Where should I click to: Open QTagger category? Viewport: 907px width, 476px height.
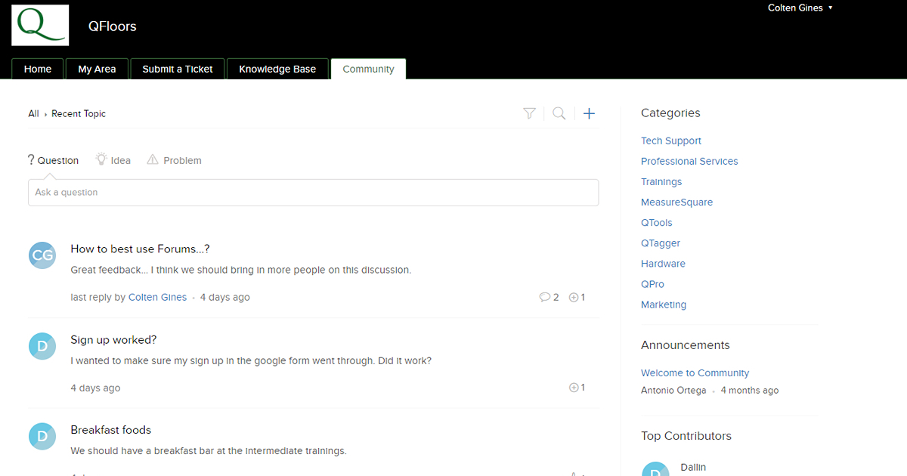tap(661, 243)
